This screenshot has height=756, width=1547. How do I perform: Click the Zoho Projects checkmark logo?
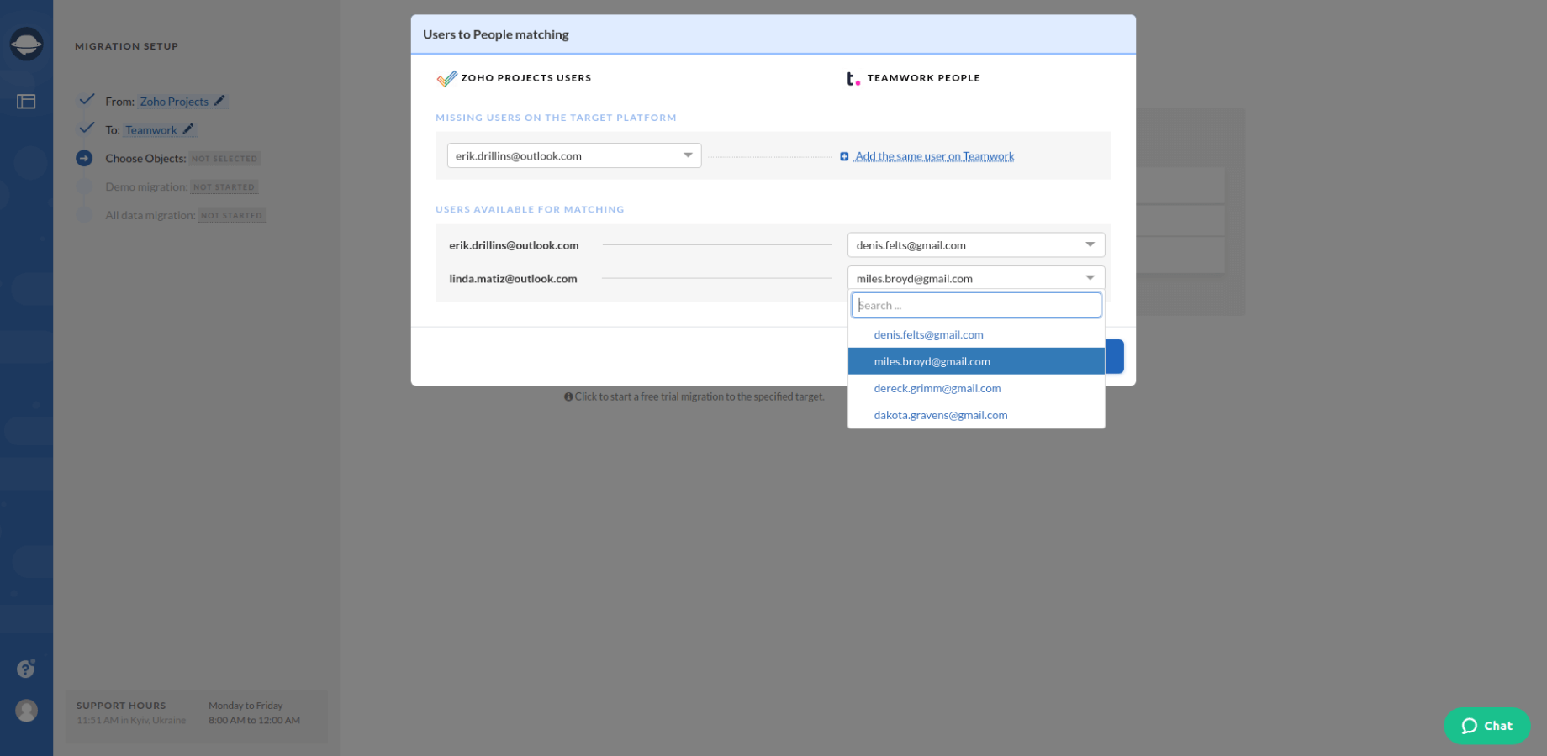tap(446, 79)
